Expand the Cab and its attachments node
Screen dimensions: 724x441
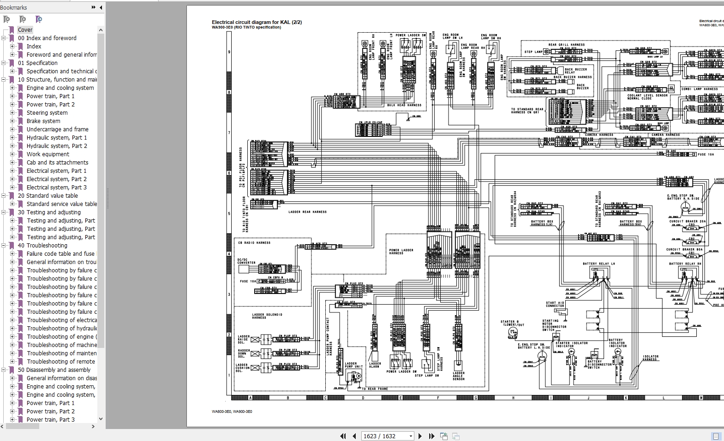click(x=12, y=163)
